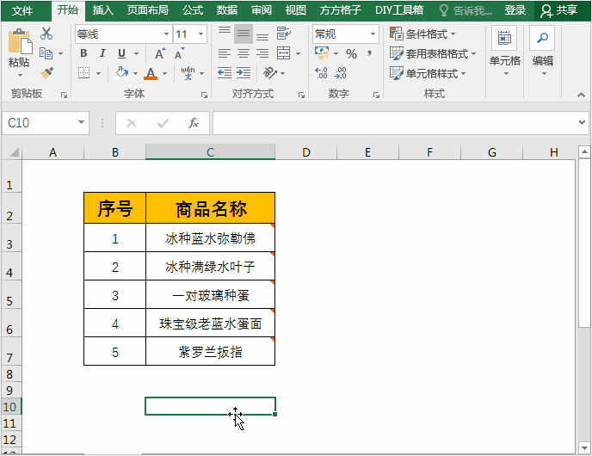
Task: Click the Cut scissors icon
Action: pyautogui.click(x=46, y=34)
